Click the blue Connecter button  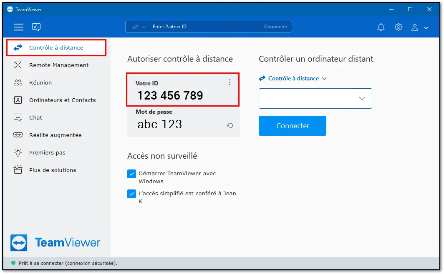(293, 126)
